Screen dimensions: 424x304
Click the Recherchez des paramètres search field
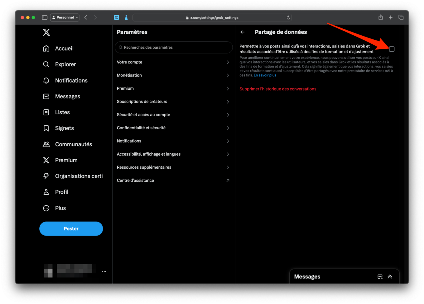[x=174, y=47]
